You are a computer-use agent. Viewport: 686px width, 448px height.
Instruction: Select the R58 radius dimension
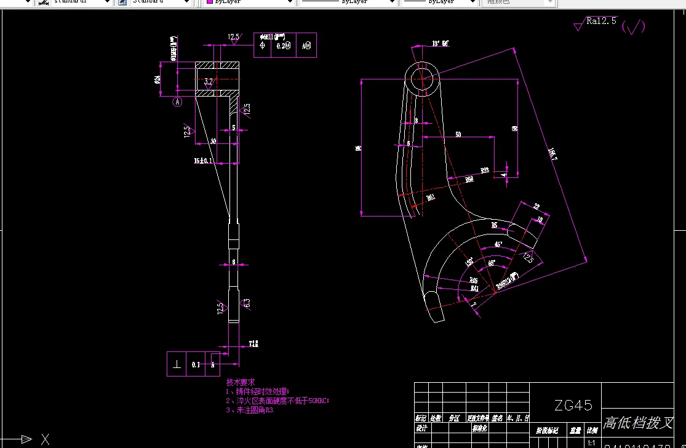click(469, 179)
